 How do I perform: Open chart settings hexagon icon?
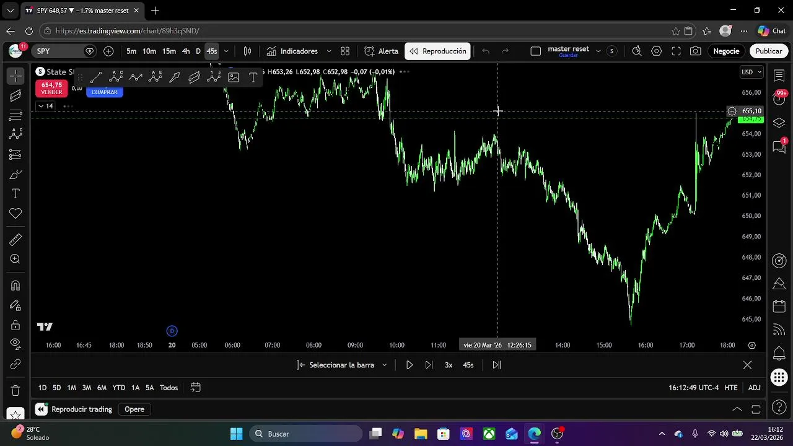tap(657, 51)
